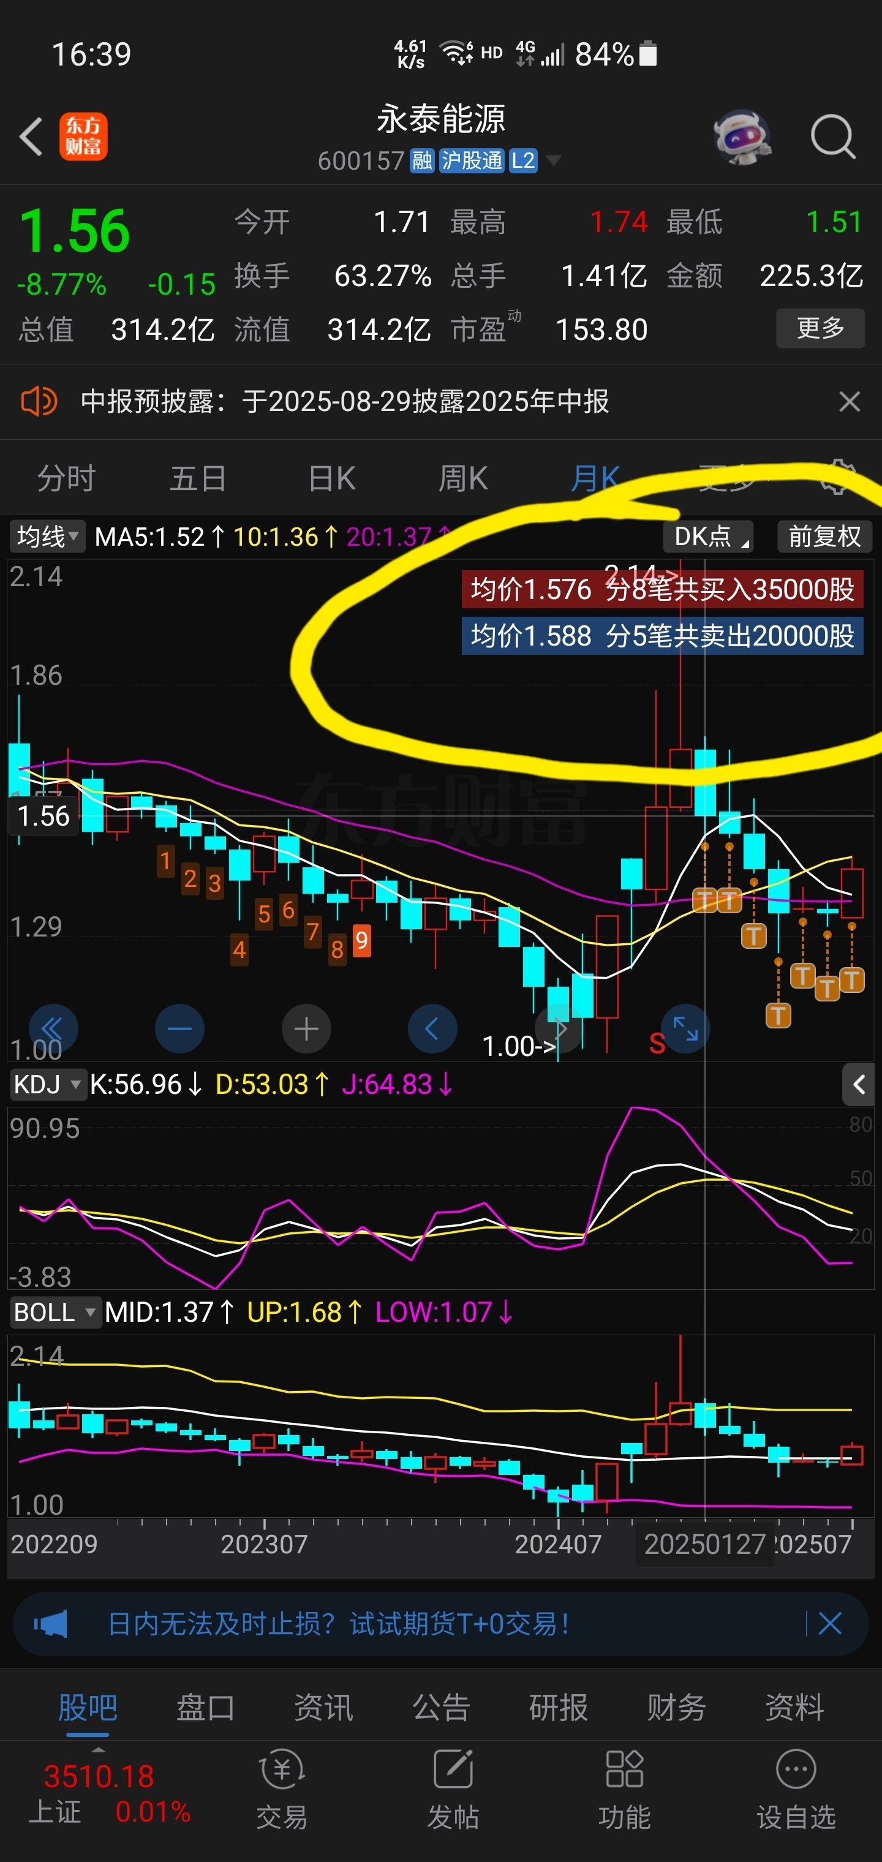
Task: Tap the search magnifier icon
Action: 833,136
